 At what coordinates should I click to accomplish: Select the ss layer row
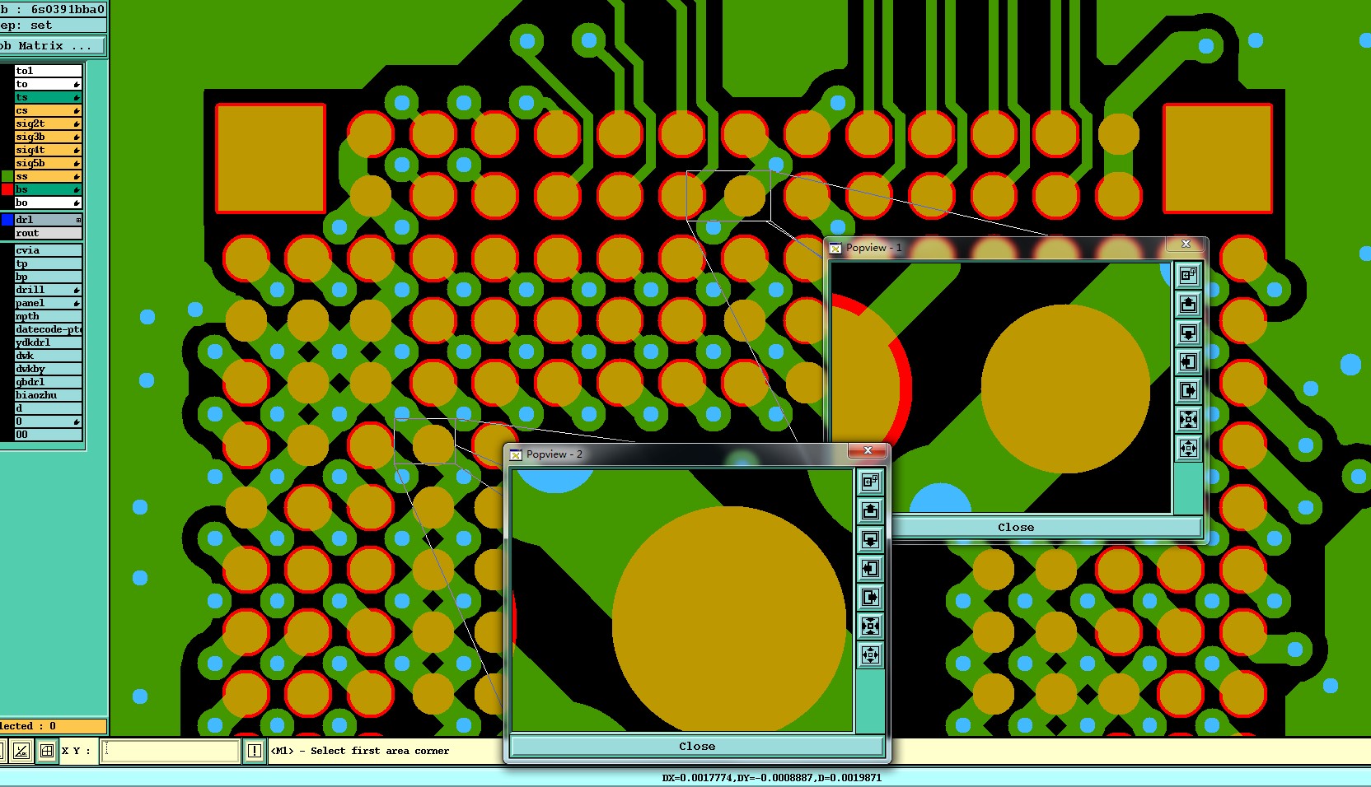pos(49,176)
